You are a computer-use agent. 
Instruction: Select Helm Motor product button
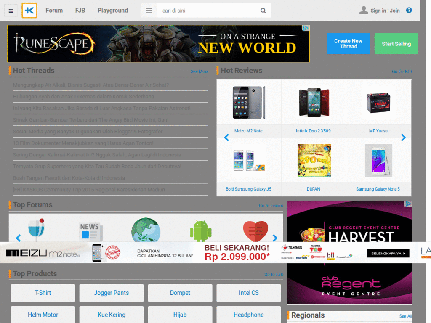43,315
